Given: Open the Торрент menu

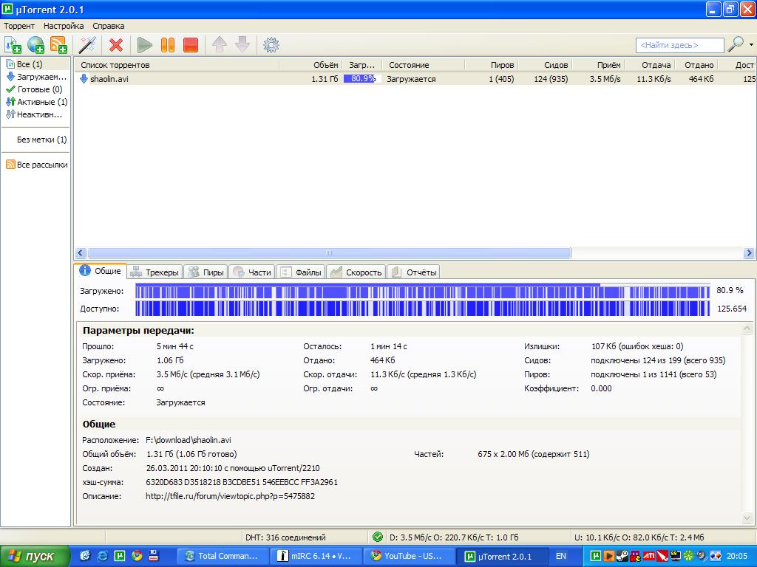Looking at the screenshot, I should 19,26.
